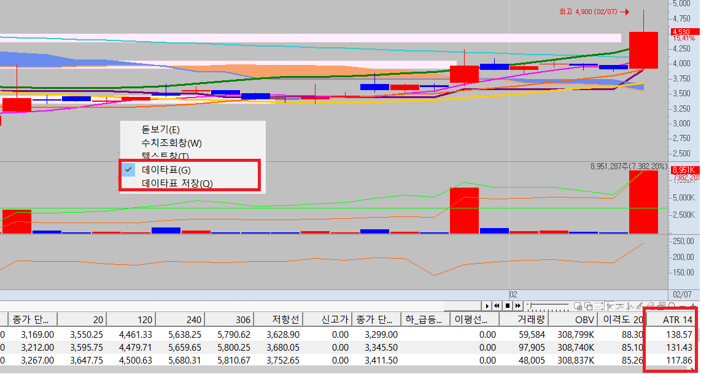Viewport: 701px width, 374px height.
Task: Click the cell showing 3,680.05
Action: (x=283, y=347)
